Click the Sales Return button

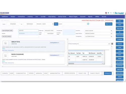click(x=120, y=73)
